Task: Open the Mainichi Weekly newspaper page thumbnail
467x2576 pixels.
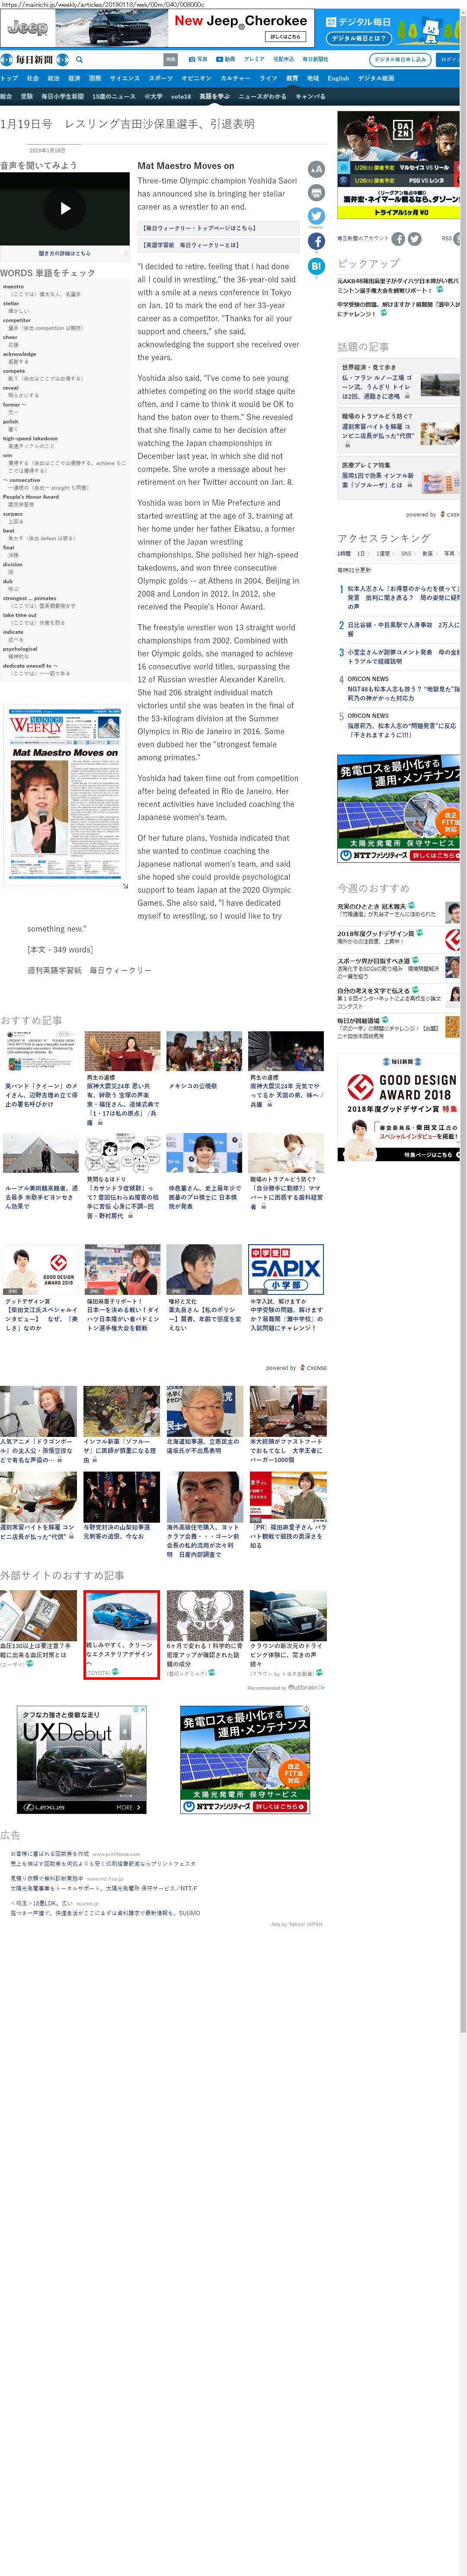Action: 65,795
